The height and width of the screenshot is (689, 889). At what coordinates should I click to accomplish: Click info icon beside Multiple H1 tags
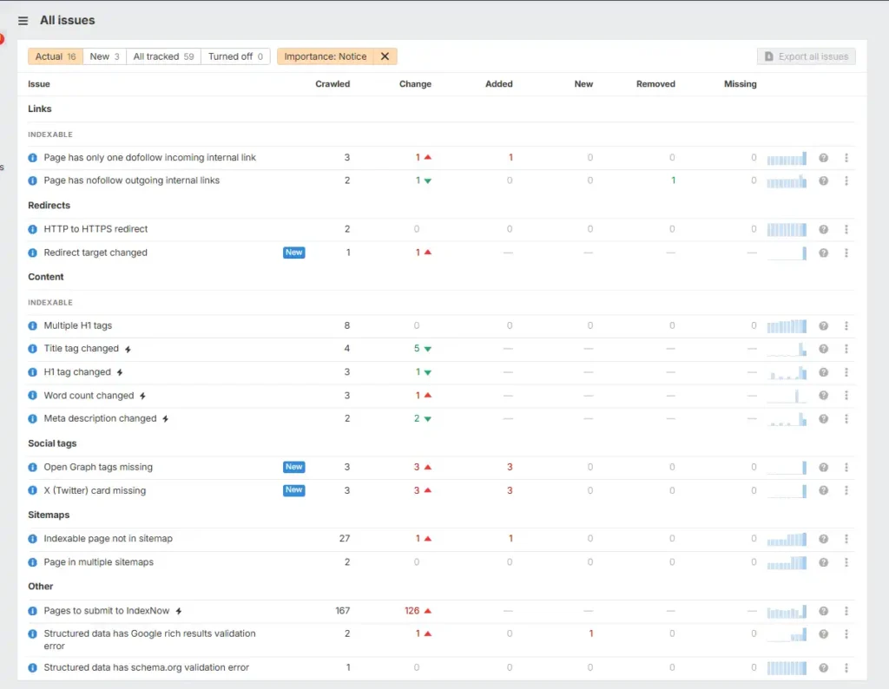[x=32, y=325]
